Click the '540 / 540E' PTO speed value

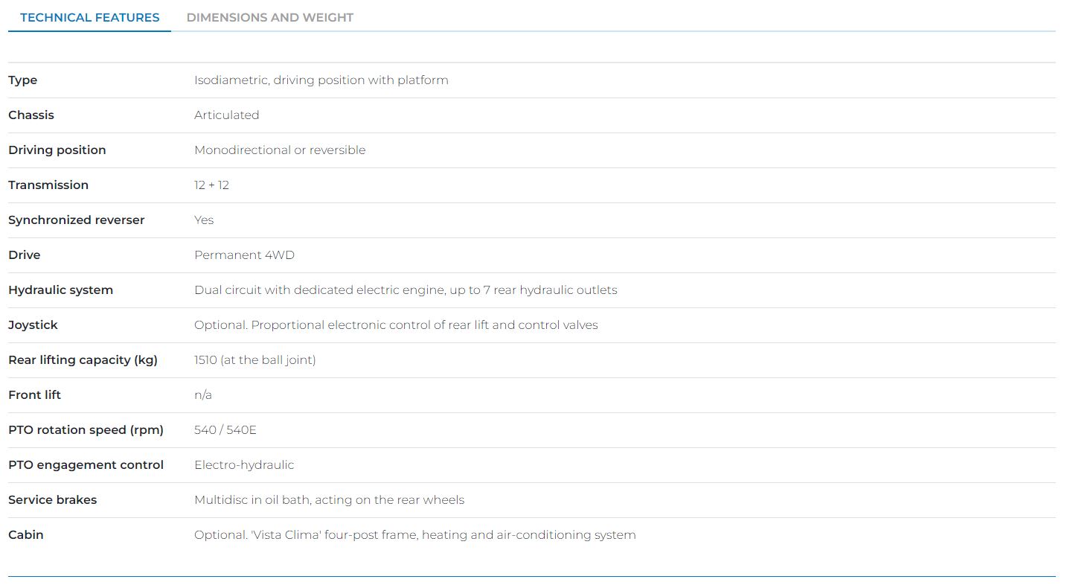pos(225,430)
